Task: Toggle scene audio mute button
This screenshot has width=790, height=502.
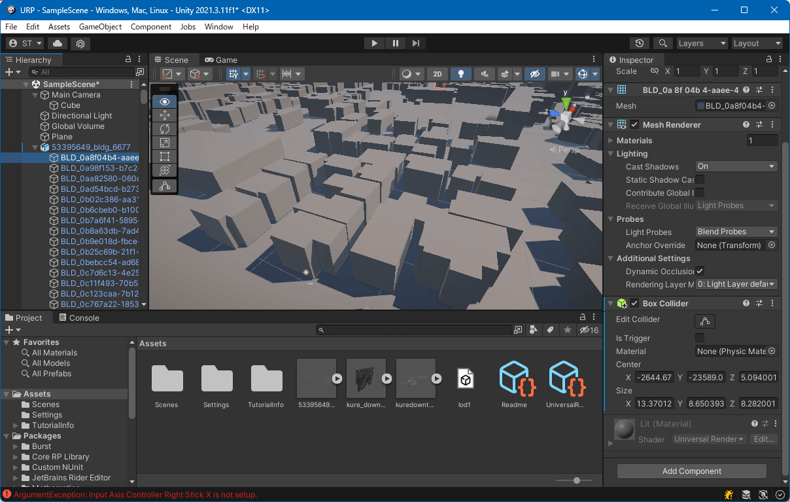Action: (x=484, y=74)
